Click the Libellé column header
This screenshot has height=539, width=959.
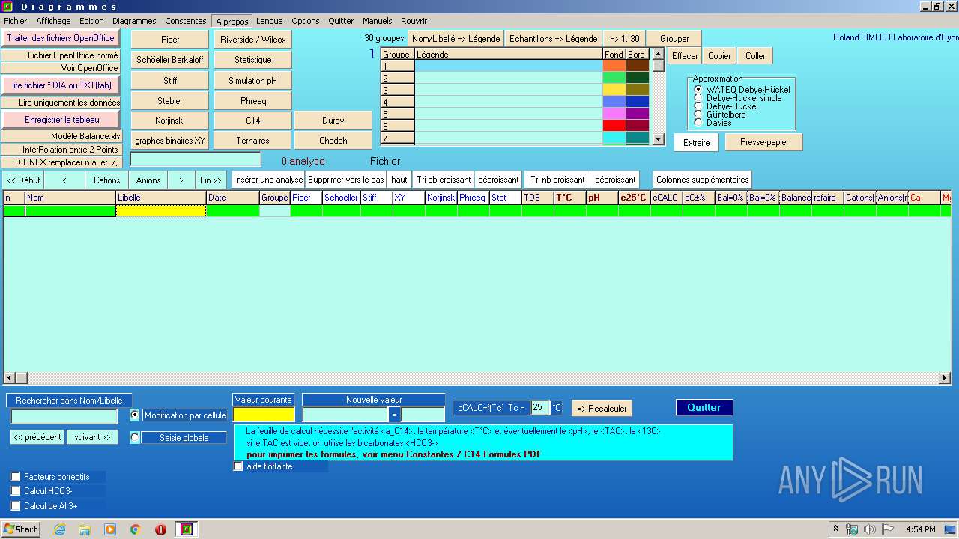(161, 198)
